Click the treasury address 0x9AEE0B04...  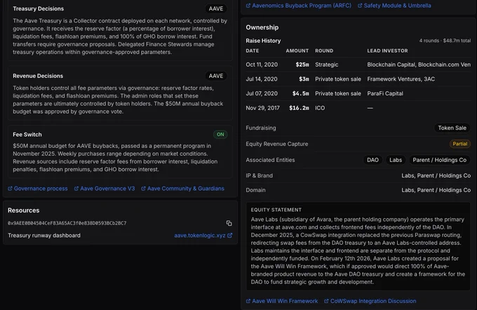(67, 223)
